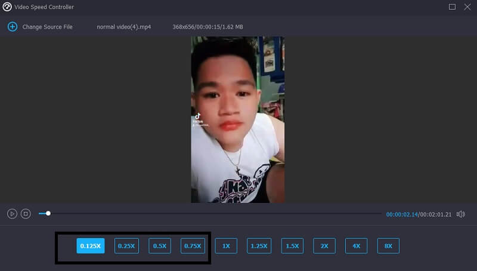This screenshot has width=477, height=271.
Task: Mute the video volume icon
Action: point(460,214)
